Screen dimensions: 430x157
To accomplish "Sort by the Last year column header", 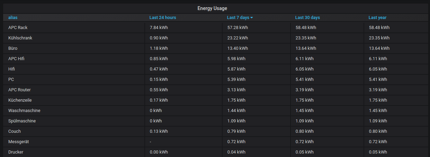I will point(377,17).
